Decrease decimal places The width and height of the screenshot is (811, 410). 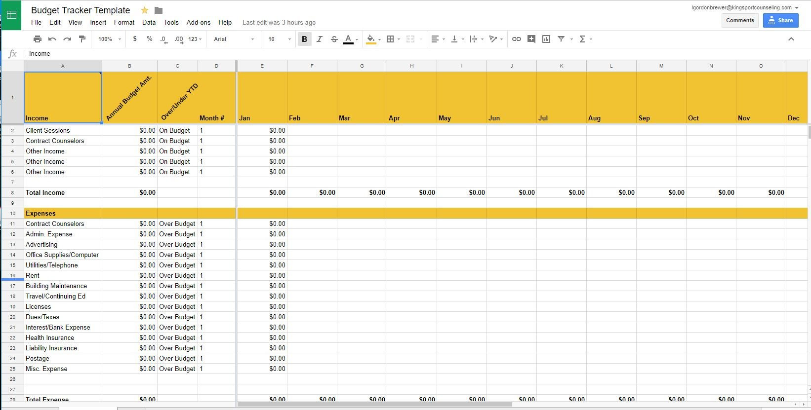pos(163,39)
